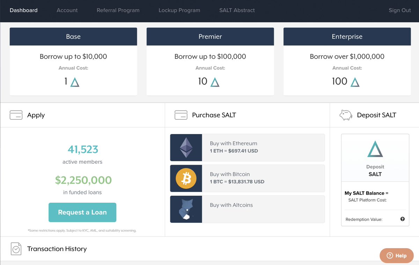Click the card icon beside Apply

click(16, 115)
